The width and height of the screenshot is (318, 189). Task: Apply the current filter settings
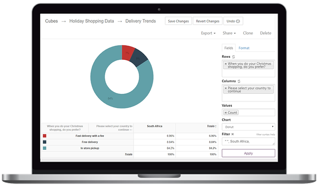pyautogui.click(x=248, y=153)
